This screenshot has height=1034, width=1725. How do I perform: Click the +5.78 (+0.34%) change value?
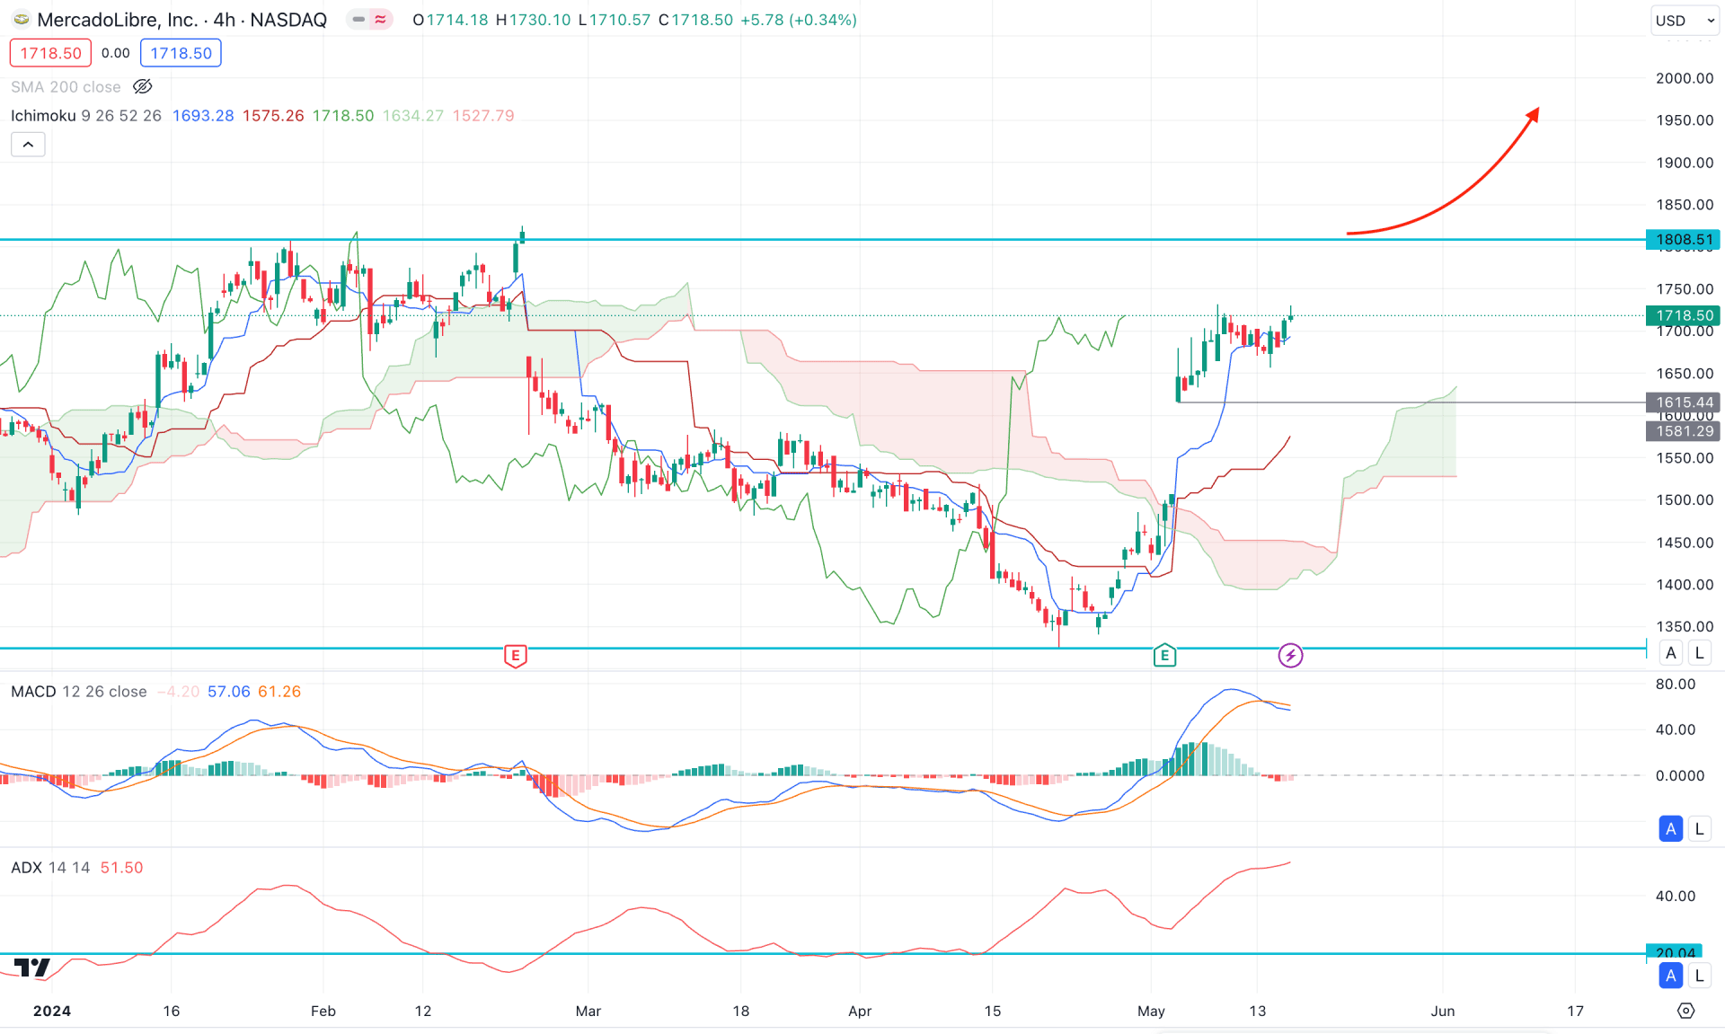798,20
